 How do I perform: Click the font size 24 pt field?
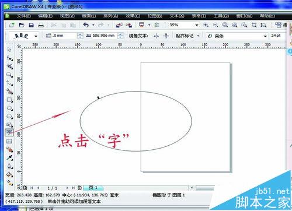click(x=277, y=36)
